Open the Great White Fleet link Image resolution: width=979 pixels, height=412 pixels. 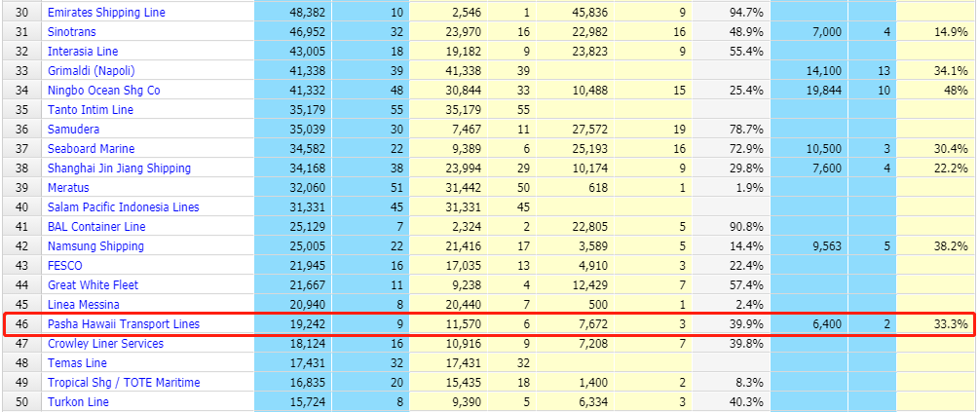(94, 284)
